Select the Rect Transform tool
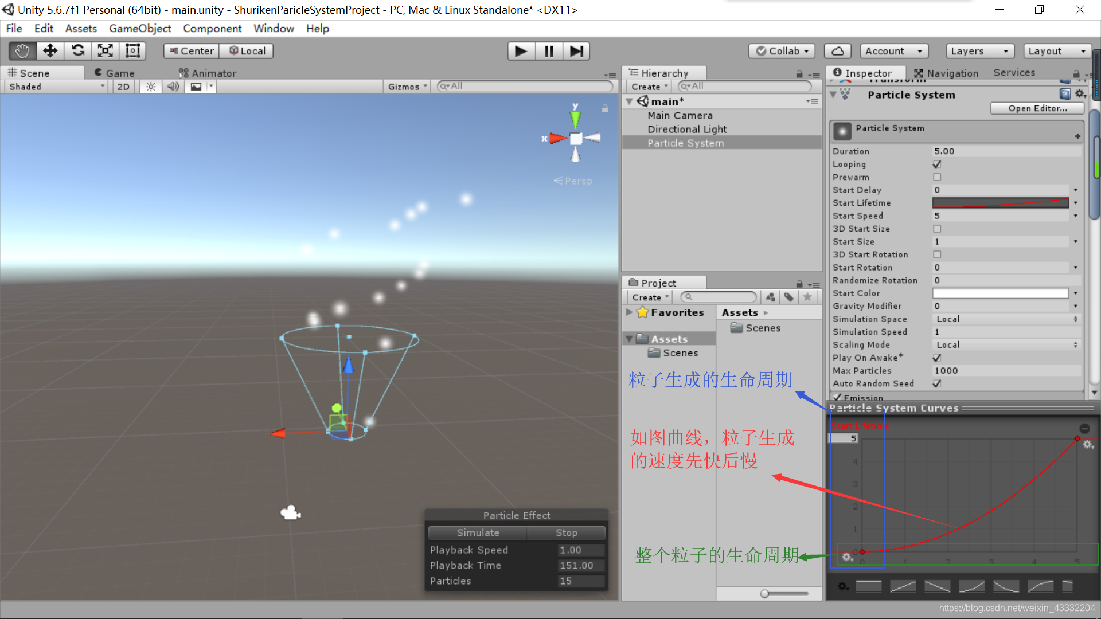1101x619 pixels. point(133,51)
